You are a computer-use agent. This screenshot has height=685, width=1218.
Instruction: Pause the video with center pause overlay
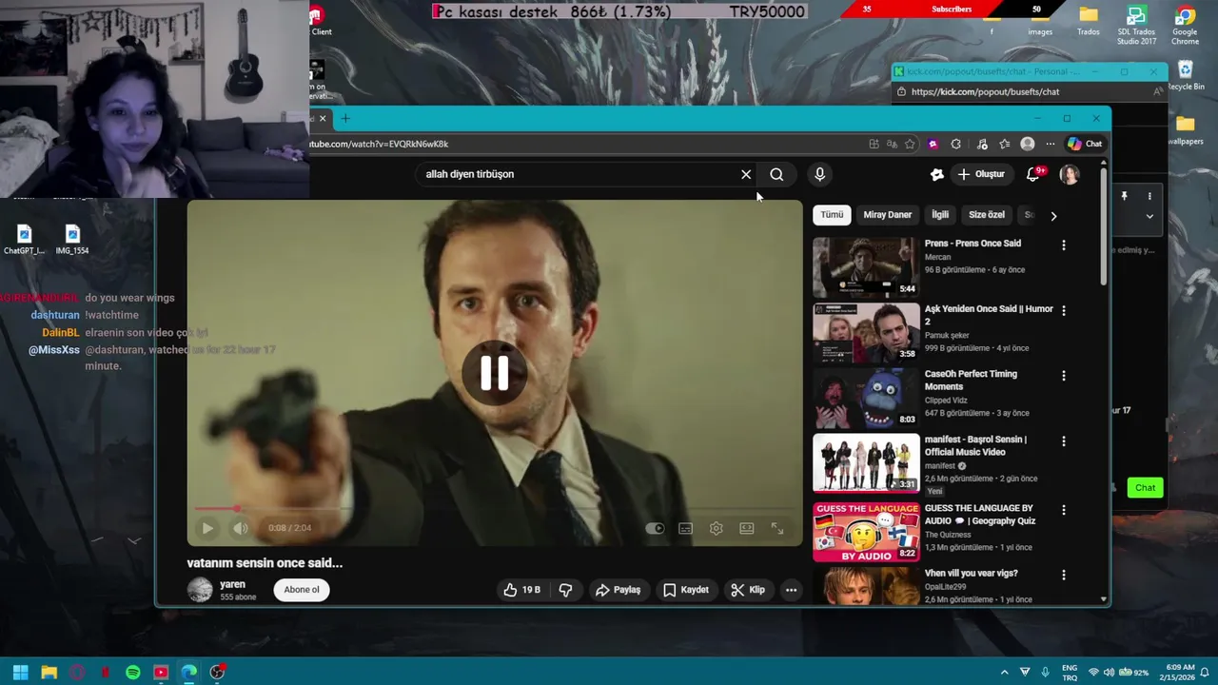[494, 373]
